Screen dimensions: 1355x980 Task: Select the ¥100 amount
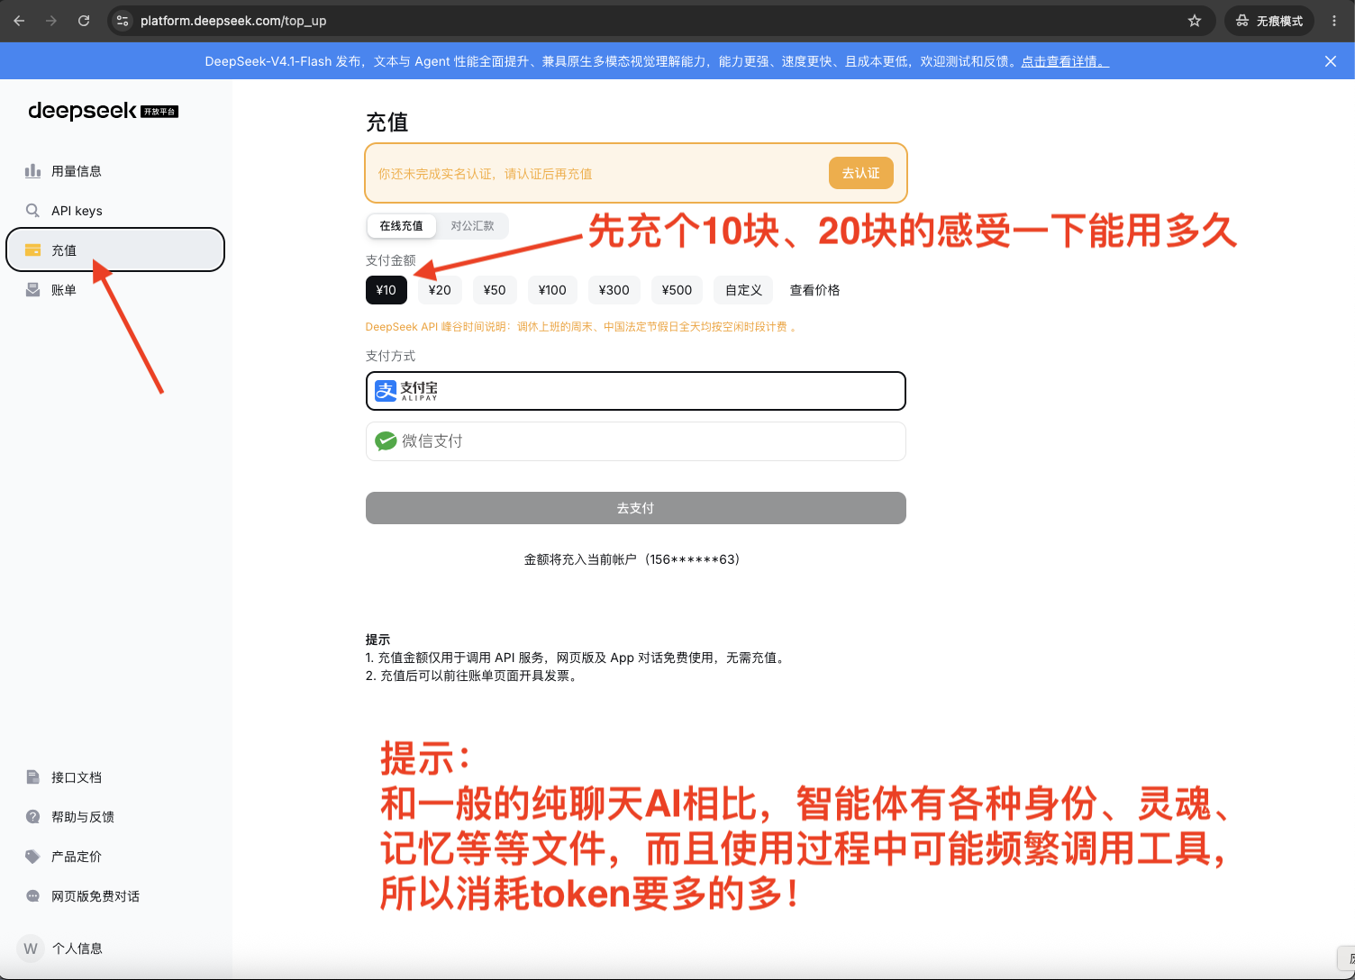(x=552, y=290)
